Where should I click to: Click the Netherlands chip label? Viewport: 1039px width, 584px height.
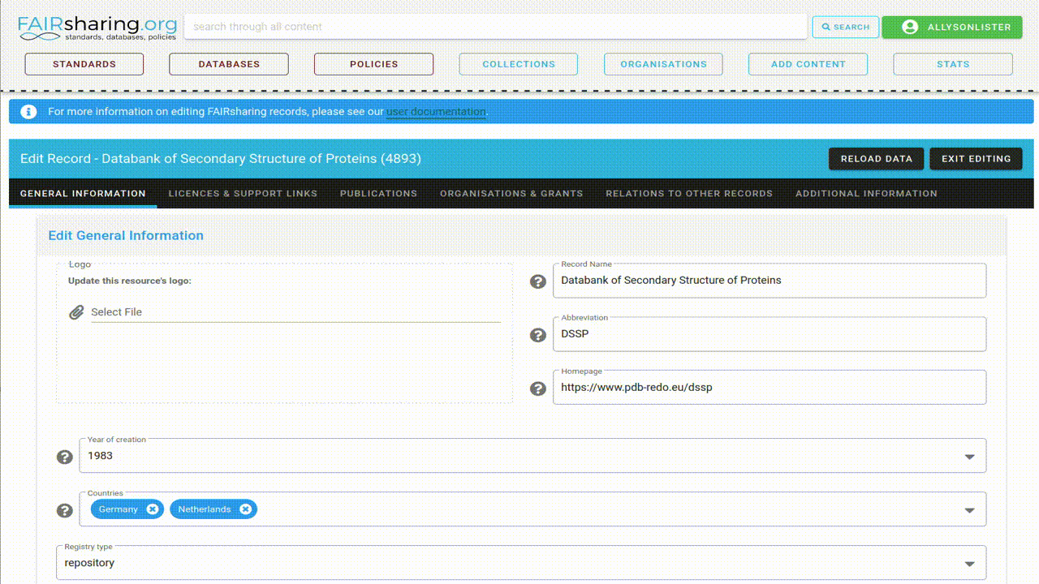205,509
